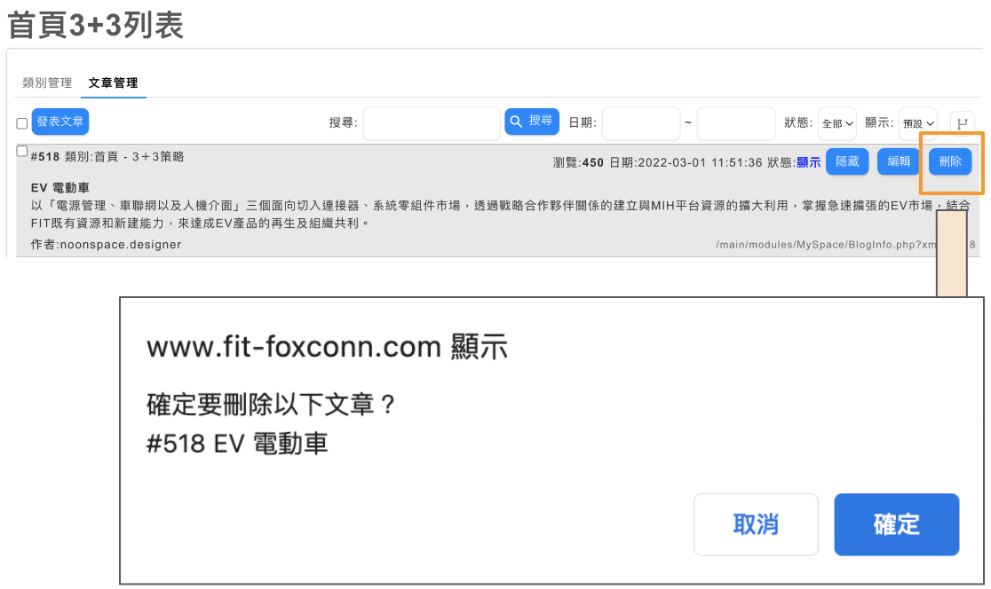Hide article with 隱藏 button

(x=847, y=161)
